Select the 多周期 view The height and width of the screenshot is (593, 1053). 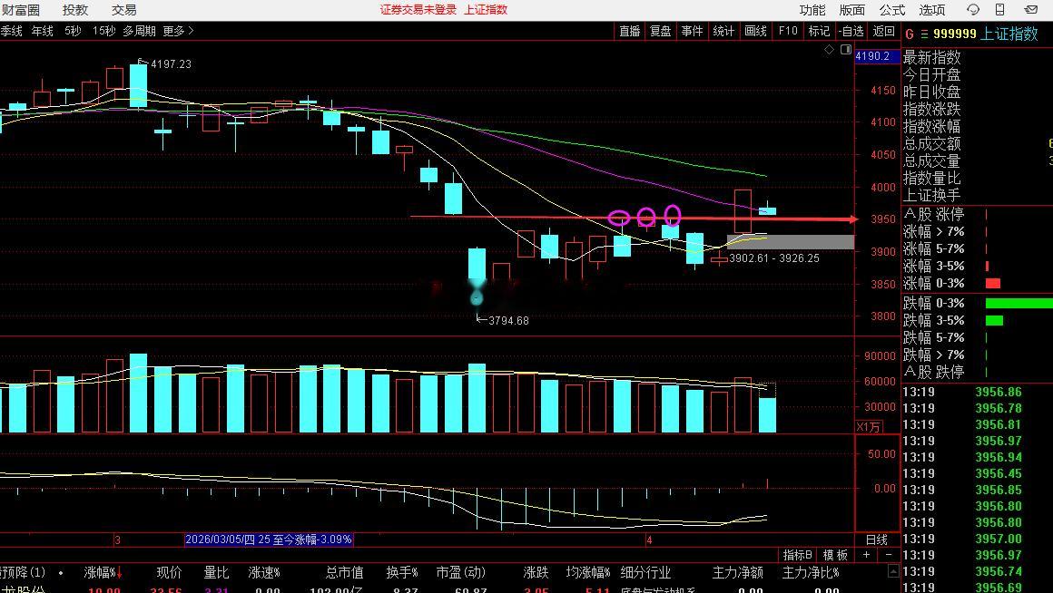click(x=139, y=31)
